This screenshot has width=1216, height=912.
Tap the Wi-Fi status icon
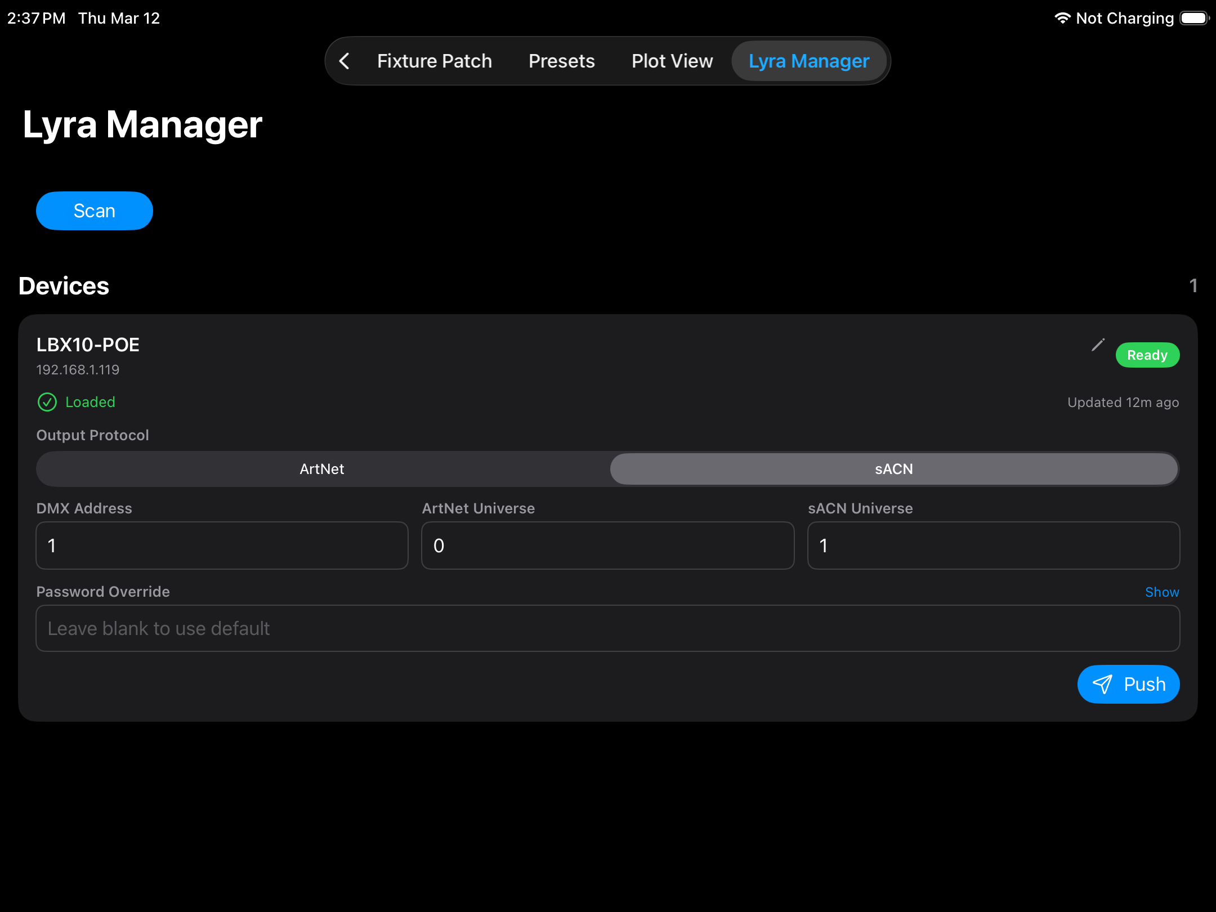click(1062, 18)
